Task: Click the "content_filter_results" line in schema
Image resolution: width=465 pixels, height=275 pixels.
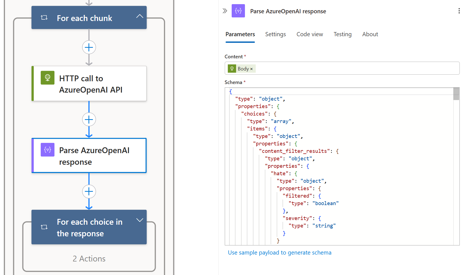Action: point(299,151)
